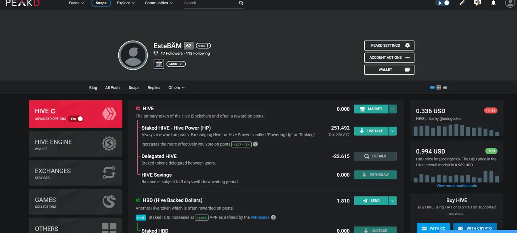Screen dimensions: 517x233
Task: Open Delegated HIVE DETAILS
Action: 375,156
